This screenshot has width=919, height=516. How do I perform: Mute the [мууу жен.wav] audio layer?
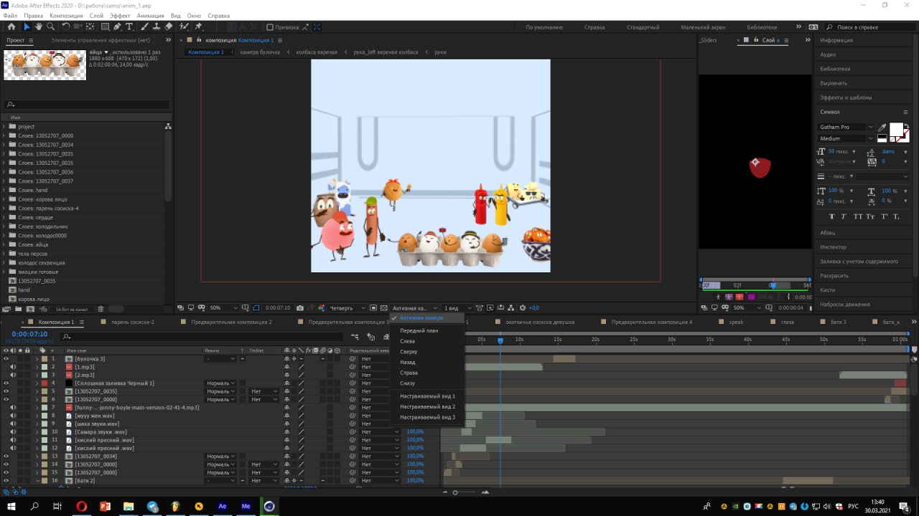coord(13,416)
